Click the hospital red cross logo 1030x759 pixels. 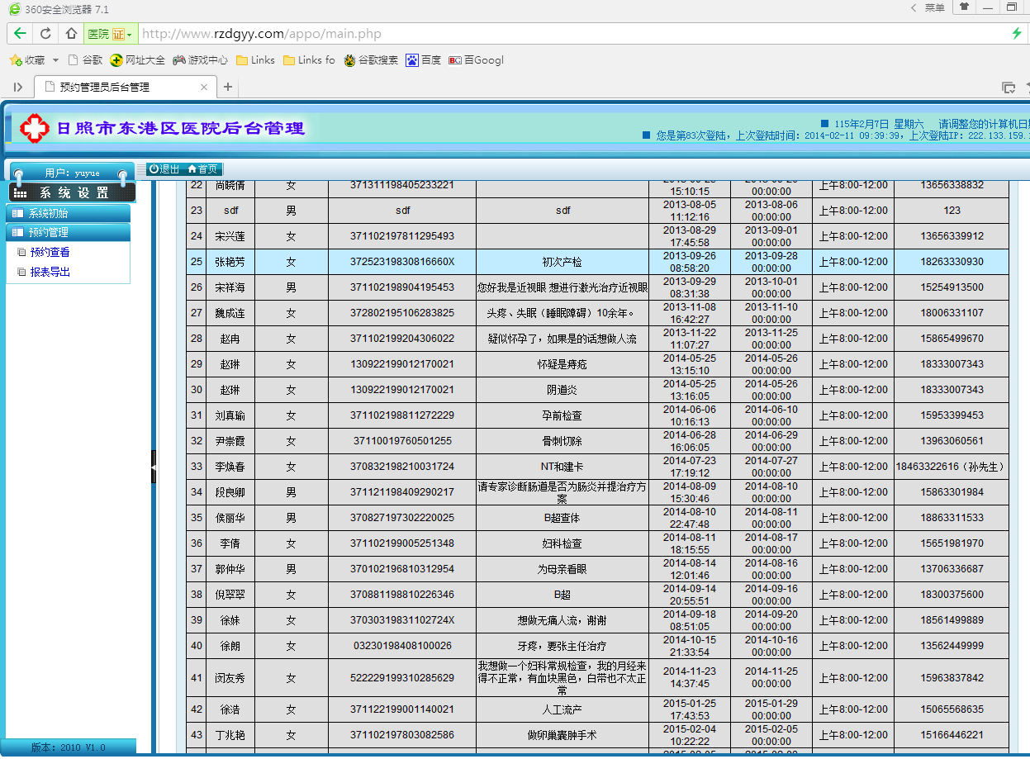pyautogui.click(x=35, y=128)
